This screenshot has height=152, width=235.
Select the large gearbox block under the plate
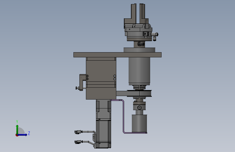pyautogui.click(x=101, y=78)
